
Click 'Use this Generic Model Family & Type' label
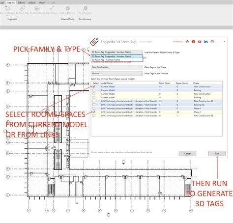coord(162,53)
